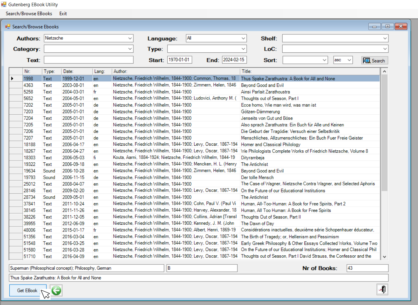Click the Text search input field
Viewport: 418px width, 305px height.
point(89,60)
